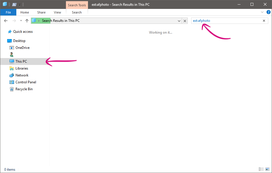Maximize the search results window
This screenshot has width=272, height=173.
click(x=252, y=5)
